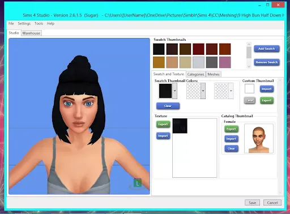The image size is (290, 214).
Task: Pick the light gray swatch thumbnail
Action: pos(198,62)
